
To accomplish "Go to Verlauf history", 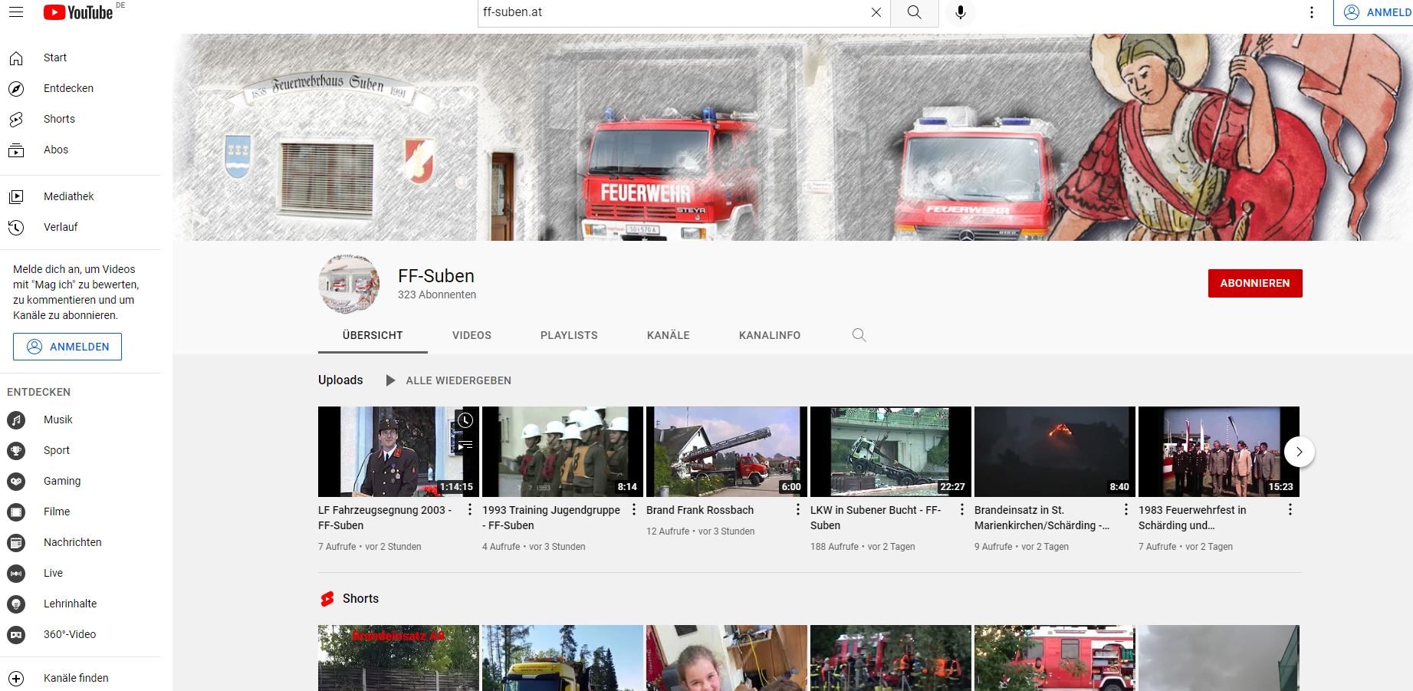I will [61, 227].
